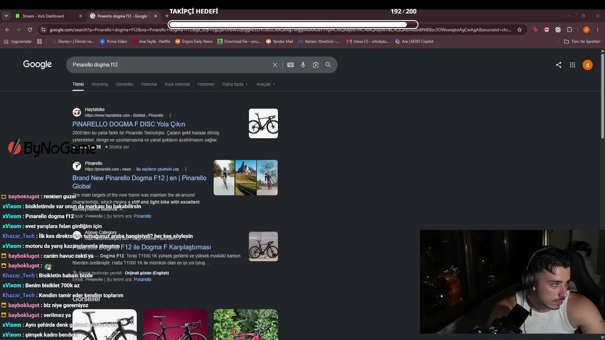This screenshot has width=605, height=340.
Task: Open the Engoo Daily News bookmark
Action: 194,42
